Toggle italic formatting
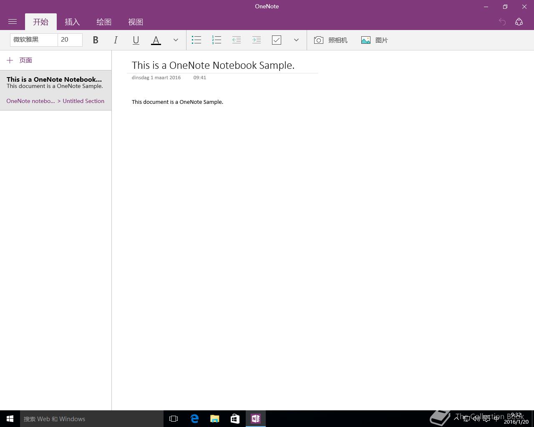 [116, 40]
